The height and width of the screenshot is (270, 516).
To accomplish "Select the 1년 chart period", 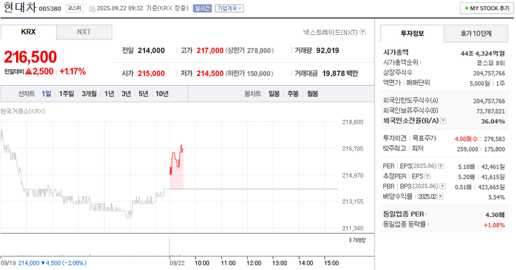I will click(109, 93).
